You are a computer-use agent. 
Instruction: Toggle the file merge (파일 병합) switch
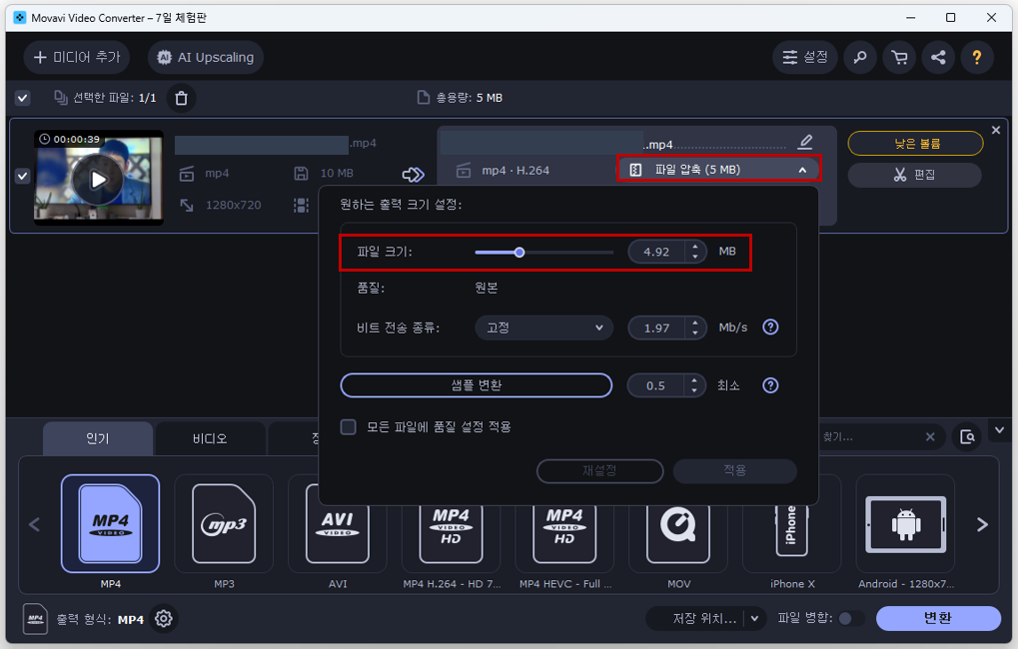(850, 618)
